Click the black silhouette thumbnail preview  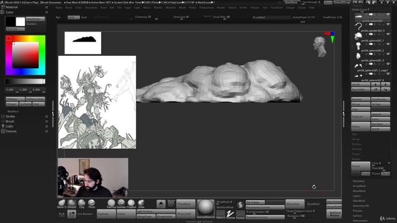83,43
